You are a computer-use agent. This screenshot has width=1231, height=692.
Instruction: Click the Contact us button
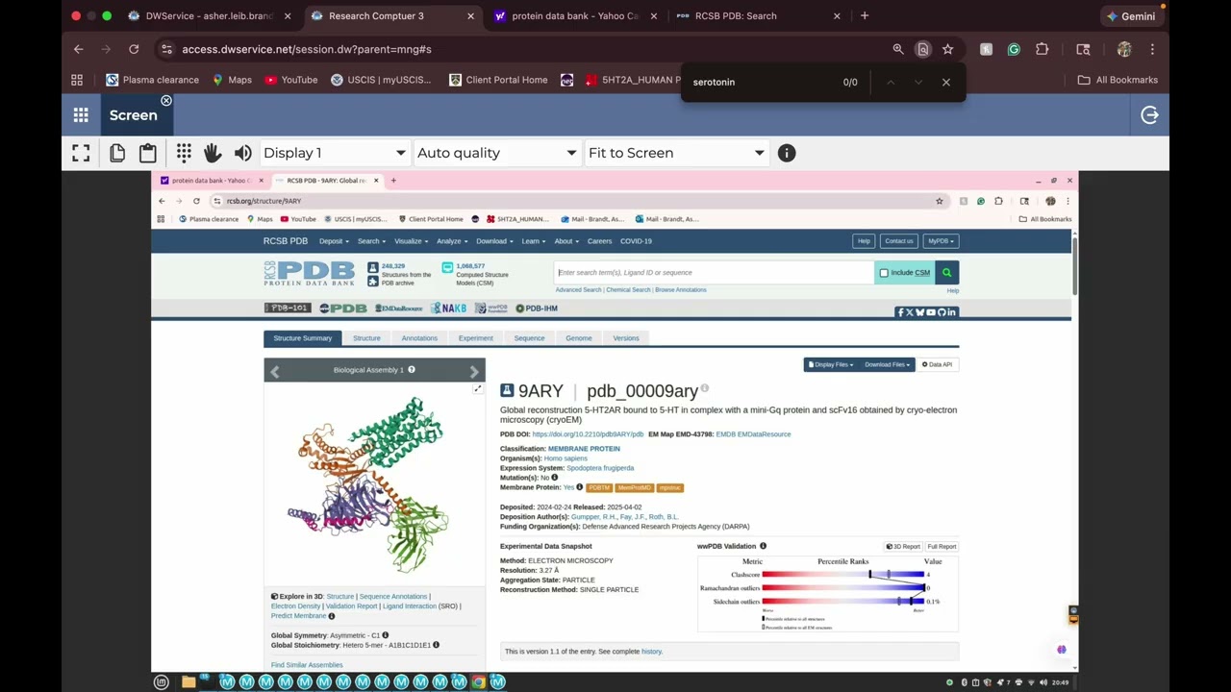[898, 241]
